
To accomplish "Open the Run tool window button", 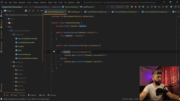I will click(x=22, y=95).
